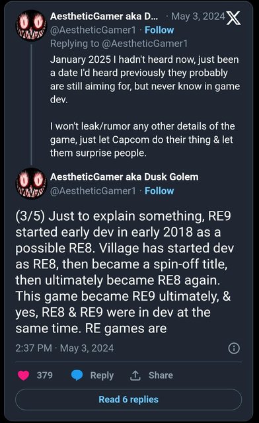Screen dimensions: 259x423
Task: Open the tweet info circle icon
Action: point(234,348)
